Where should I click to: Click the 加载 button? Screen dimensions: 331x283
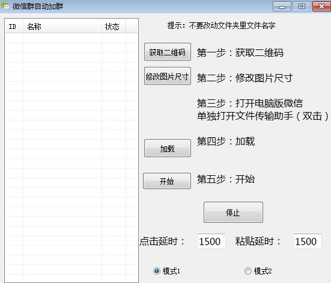click(x=168, y=148)
